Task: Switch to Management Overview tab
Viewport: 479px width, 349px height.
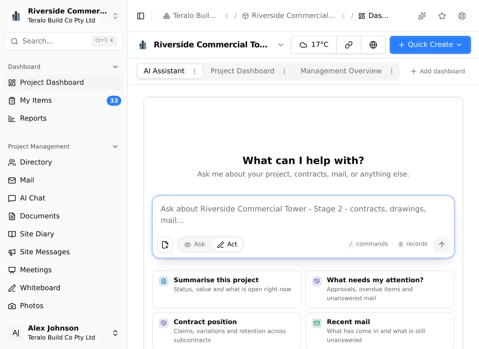Action: tap(341, 71)
